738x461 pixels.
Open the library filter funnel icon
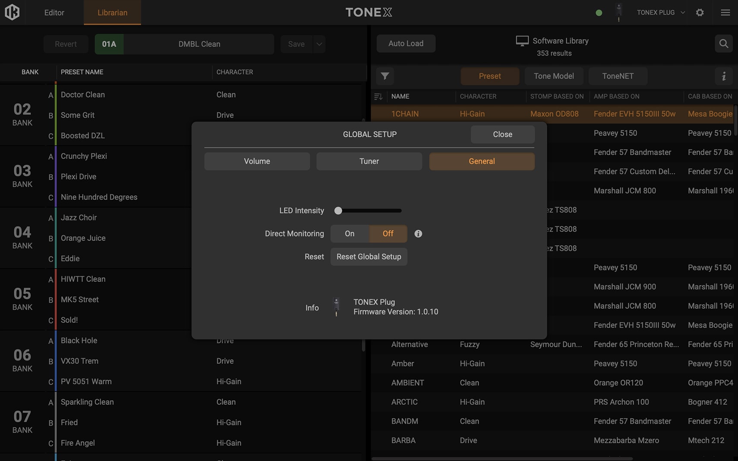point(385,76)
